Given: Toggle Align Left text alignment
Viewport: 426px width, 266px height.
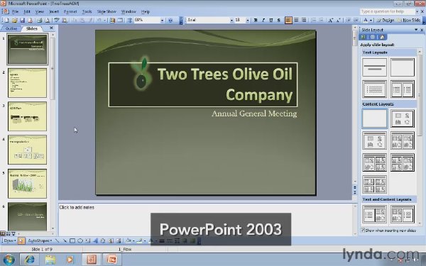Looking at the screenshot, I should (x=288, y=20).
